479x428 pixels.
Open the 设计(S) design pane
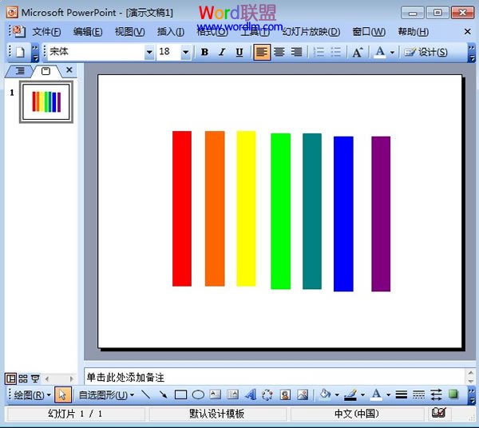coord(426,52)
